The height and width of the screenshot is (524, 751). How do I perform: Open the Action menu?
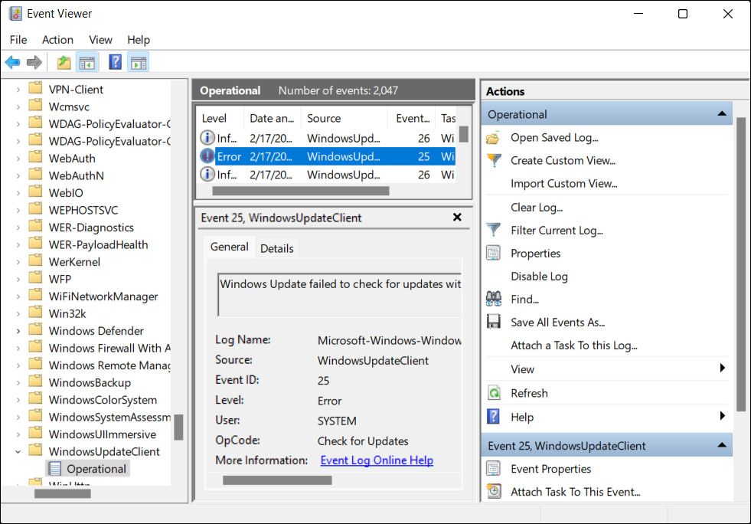coord(57,39)
